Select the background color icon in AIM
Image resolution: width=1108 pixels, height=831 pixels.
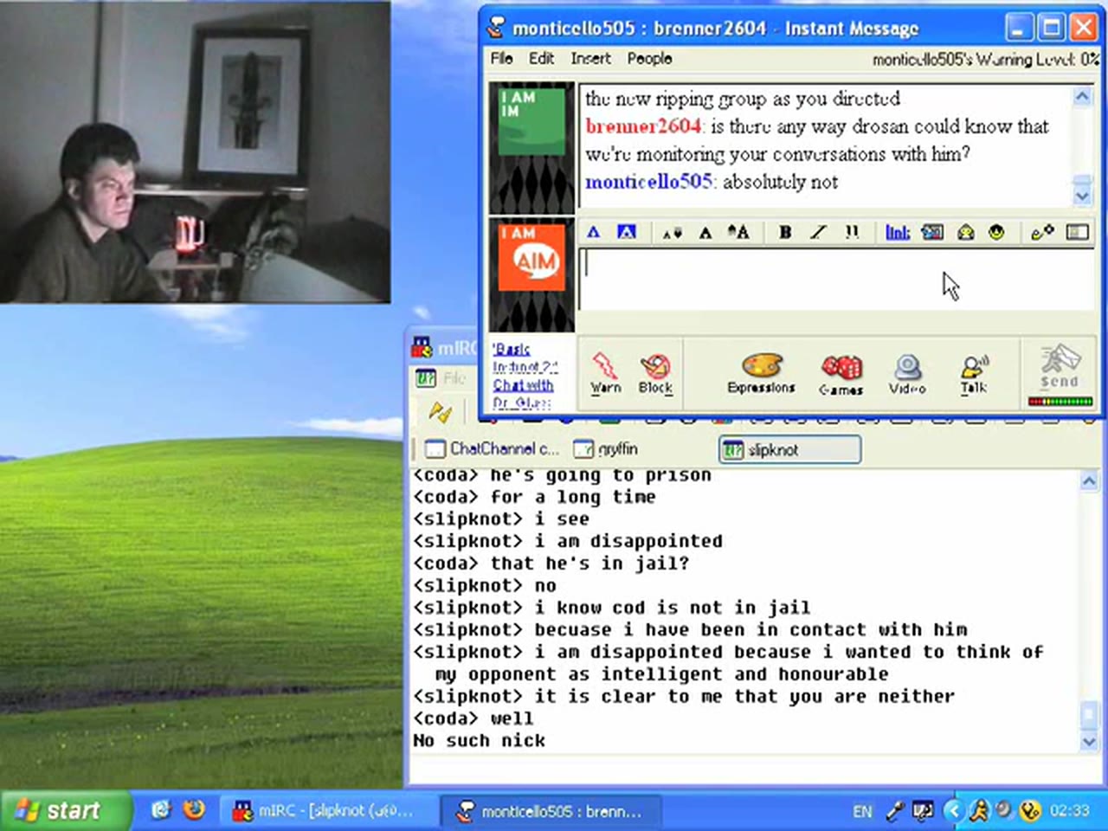[626, 232]
